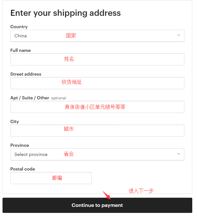Click the "Enter your shipping address" heading
197x217 pixels.
click(65, 13)
